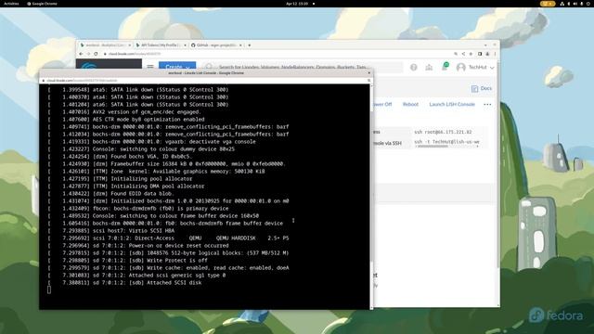Expand the TechHut user account menu
The image size is (594, 334).
(x=475, y=68)
